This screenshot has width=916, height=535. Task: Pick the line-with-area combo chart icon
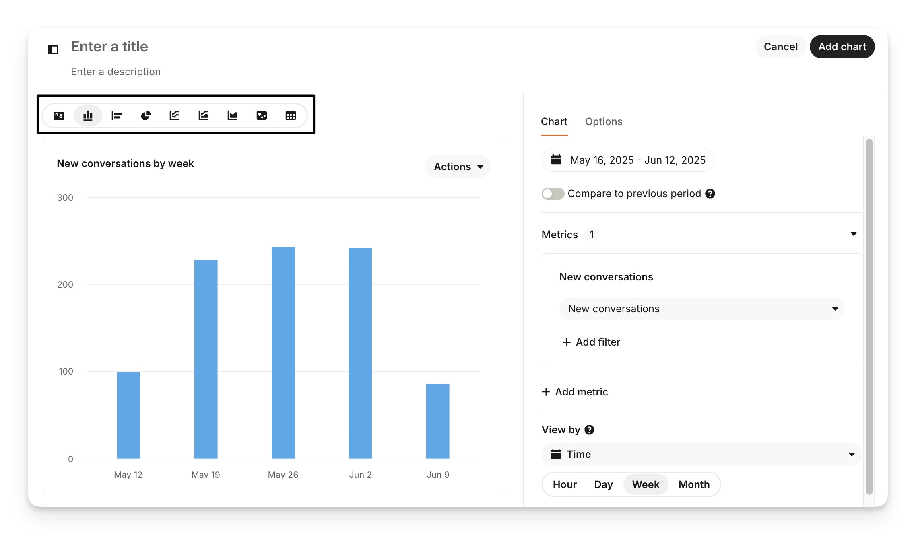pos(204,116)
